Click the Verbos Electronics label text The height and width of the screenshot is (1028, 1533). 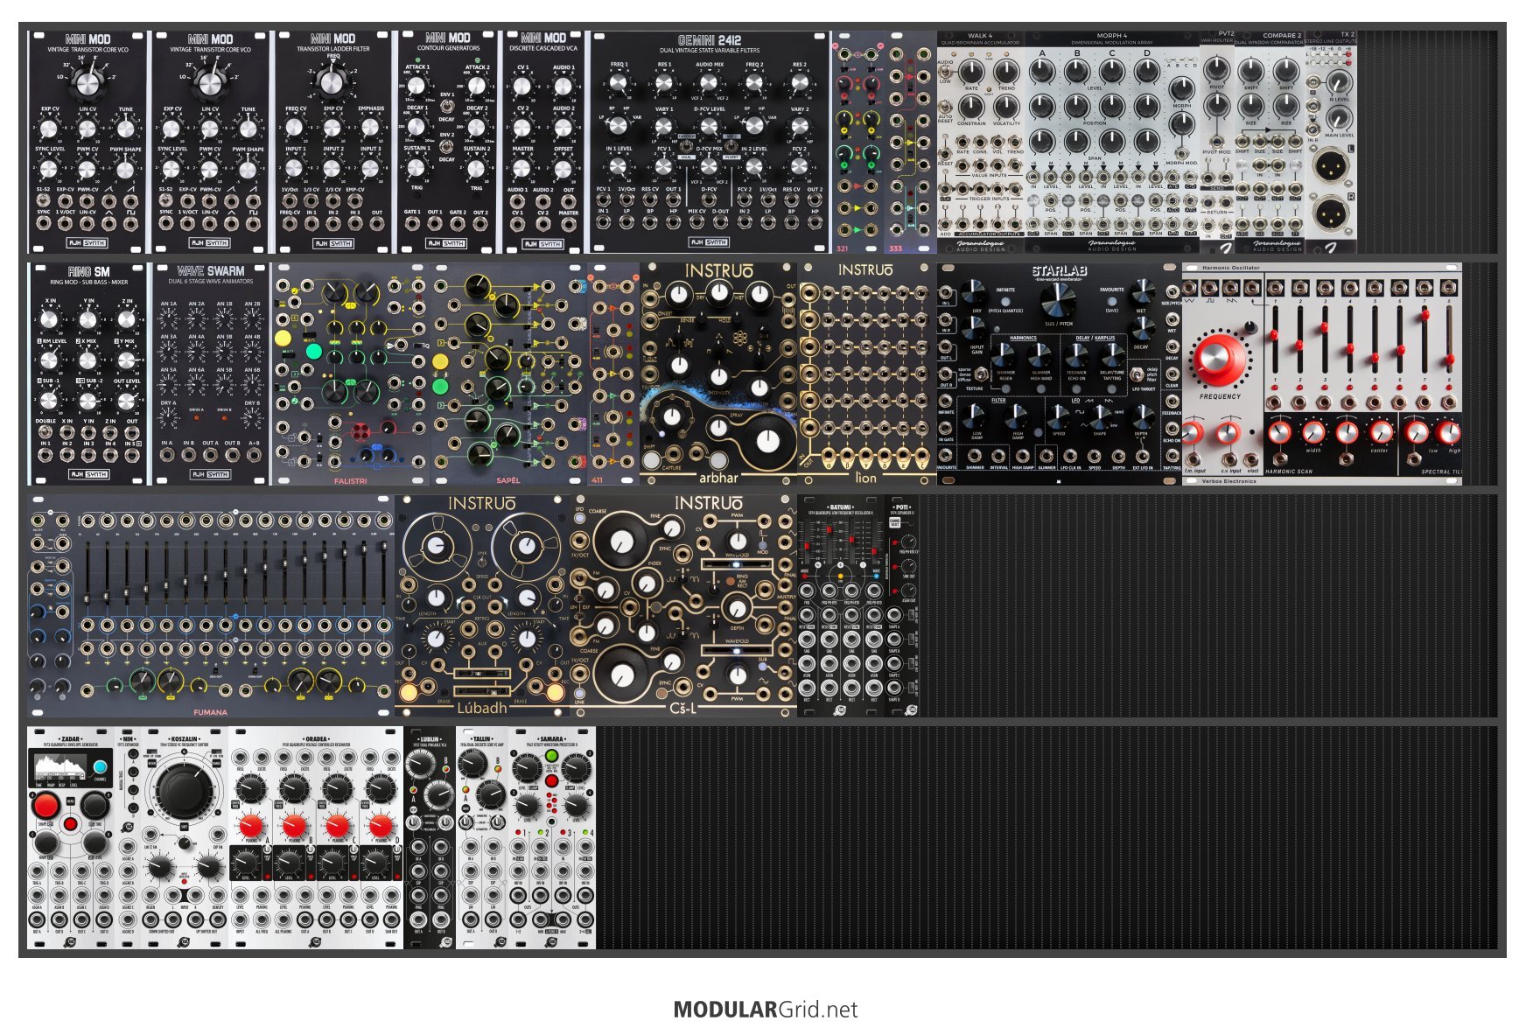point(1228,481)
